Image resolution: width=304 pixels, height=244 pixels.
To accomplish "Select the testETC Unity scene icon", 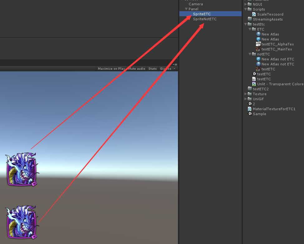I will click(x=254, y=74).
